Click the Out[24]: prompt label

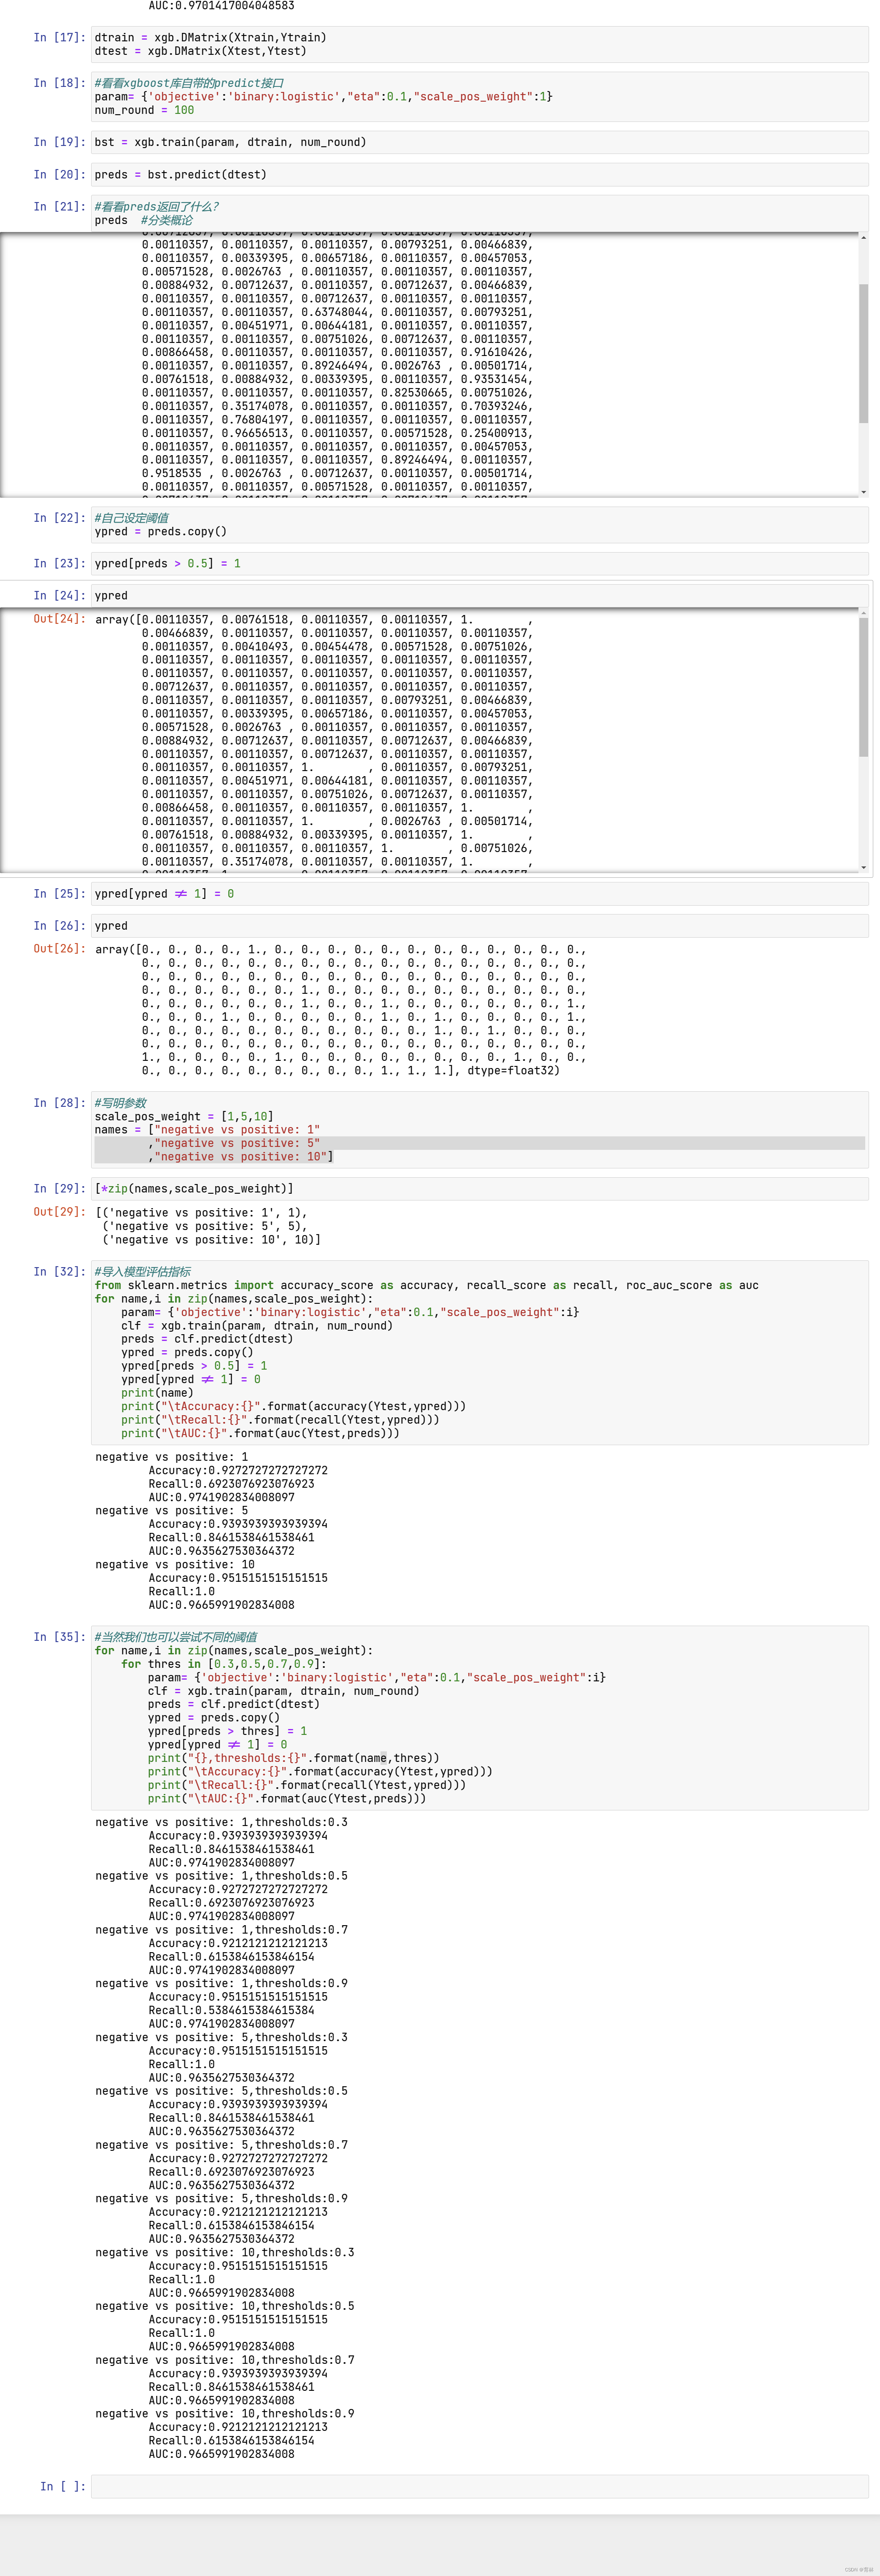point(59,618)
